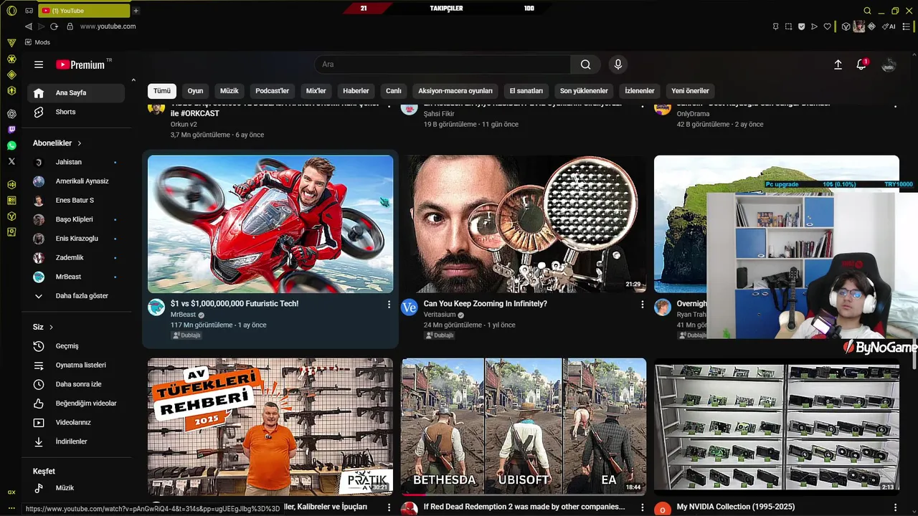Open Geçmiş history page
The image size is (918, 516).
[x=75, y=346]
